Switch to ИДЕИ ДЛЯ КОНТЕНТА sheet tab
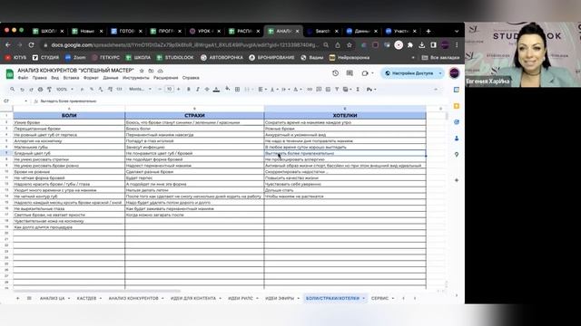Screen dimensions: 581x326 [193, 298]
